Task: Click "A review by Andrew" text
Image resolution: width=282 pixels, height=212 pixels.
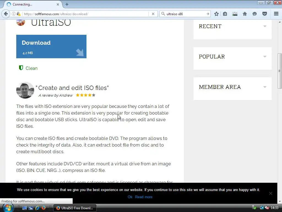Action: (56, 95)
